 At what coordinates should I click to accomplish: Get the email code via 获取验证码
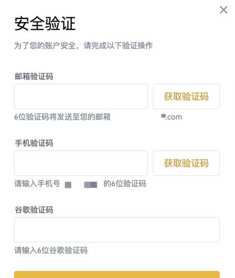pos(187,96)
